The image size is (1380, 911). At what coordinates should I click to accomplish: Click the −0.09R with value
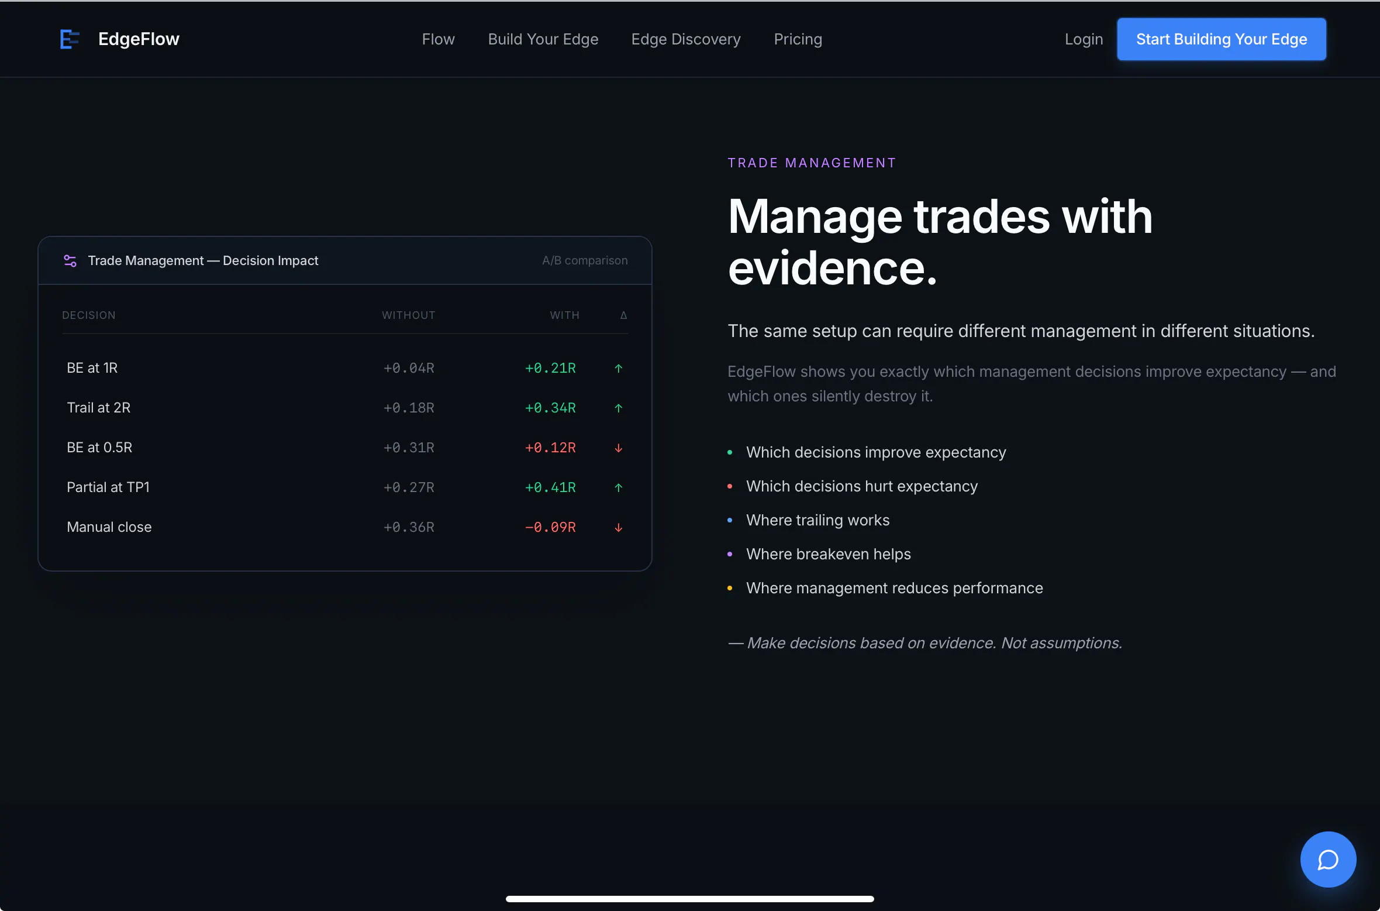coord(550,527)
